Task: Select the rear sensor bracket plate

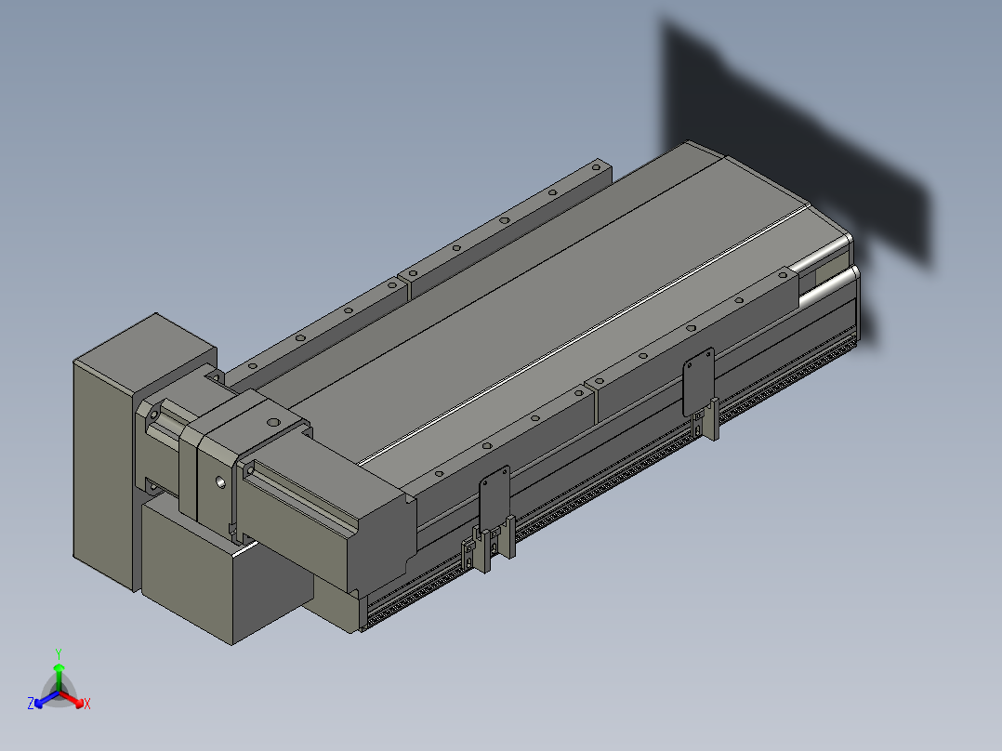Action: [x=698, y=381]
